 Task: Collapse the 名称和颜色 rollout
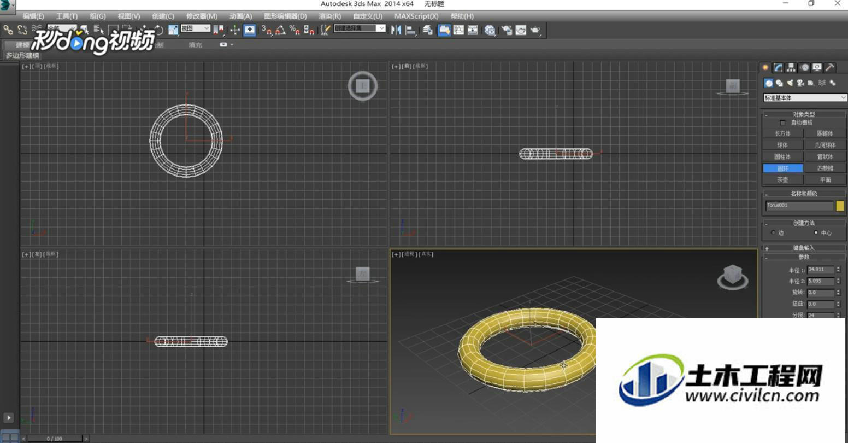804,194
